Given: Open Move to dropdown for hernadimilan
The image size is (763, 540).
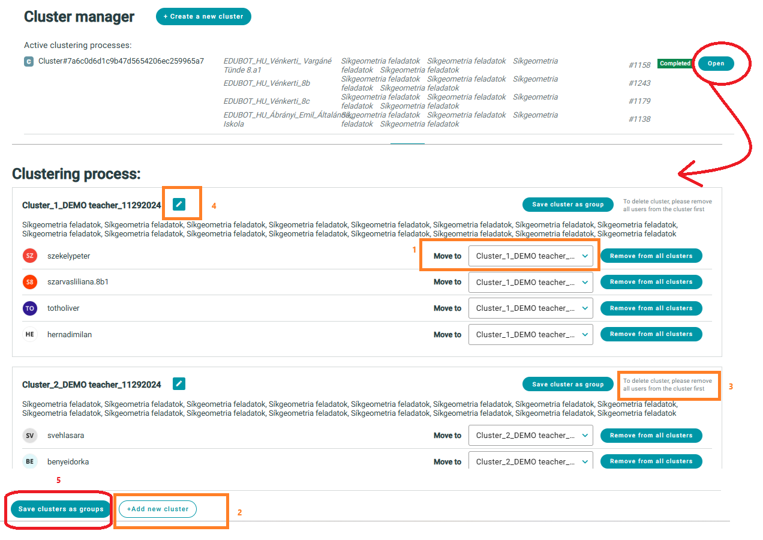Looking at the screenshot, I should pos(530,335).
